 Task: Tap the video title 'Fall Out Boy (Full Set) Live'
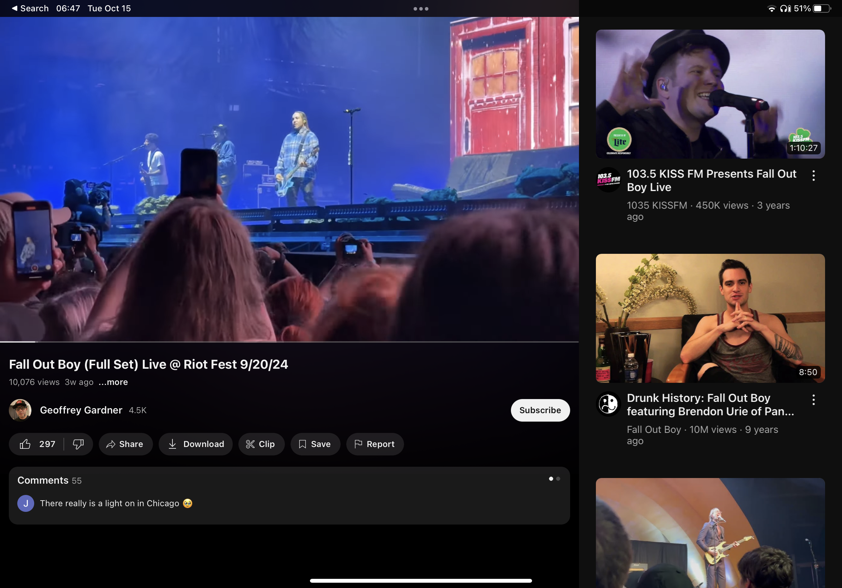coord(148,364)
